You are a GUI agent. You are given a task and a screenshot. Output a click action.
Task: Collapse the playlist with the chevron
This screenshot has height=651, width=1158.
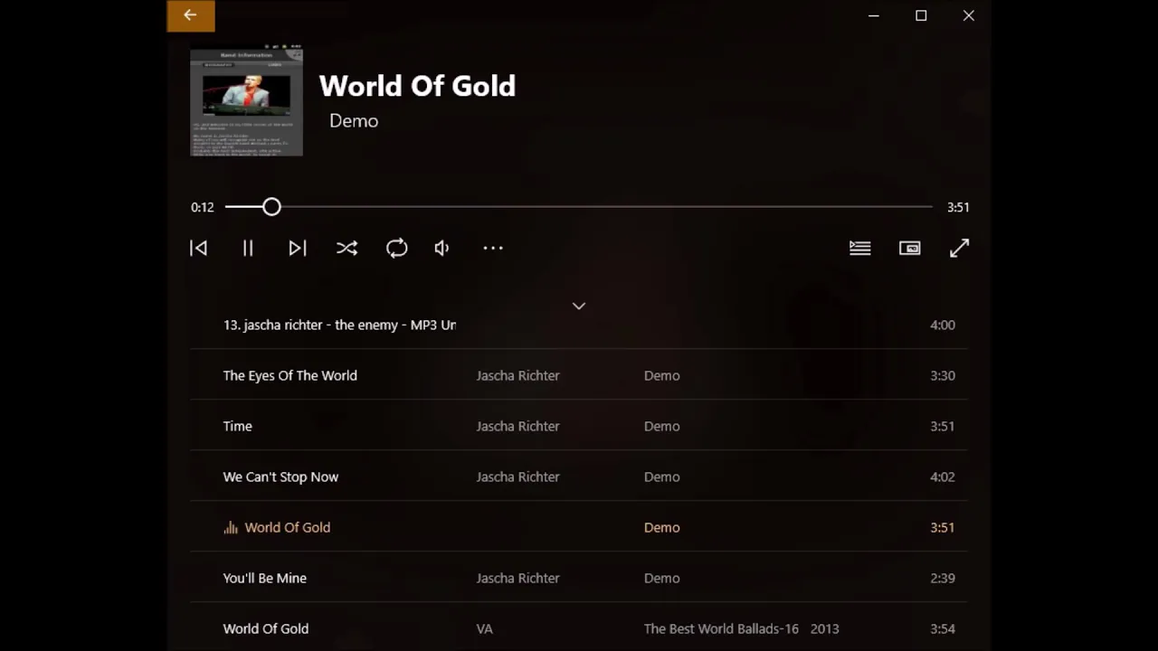tap(579, 306)
